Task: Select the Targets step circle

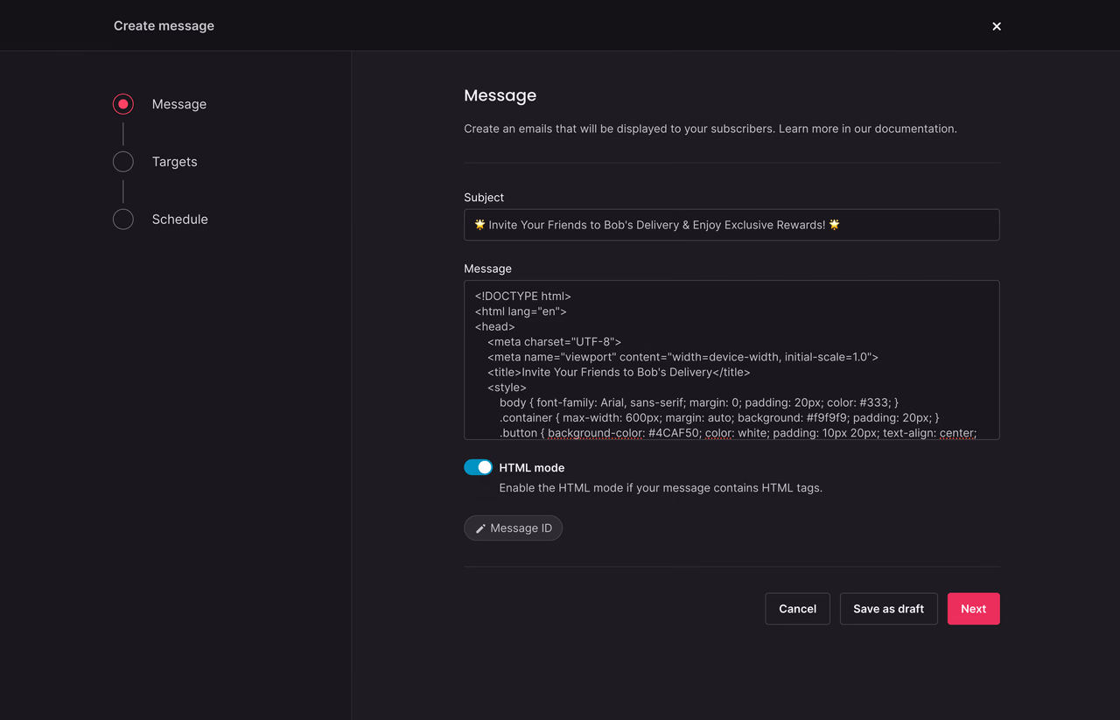Action: pyautogui.click(x=123, y=162)
